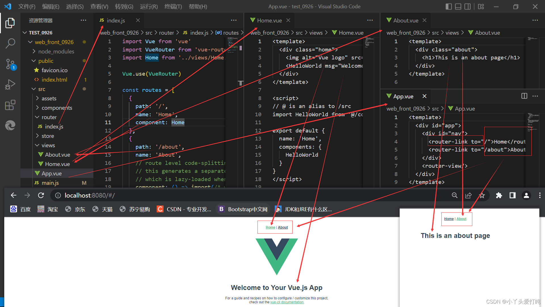Toggle secondary side bar layout icon

pyautogui.click(x=468, y=6)
